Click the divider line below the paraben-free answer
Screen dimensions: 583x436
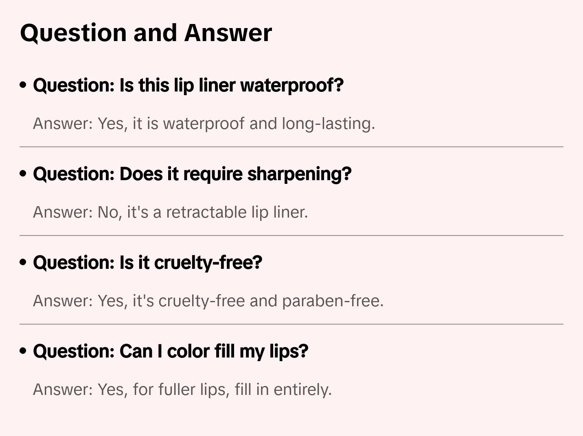[x=291, y=324]
